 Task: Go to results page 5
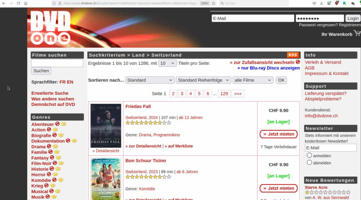click(x=199, y=94)
